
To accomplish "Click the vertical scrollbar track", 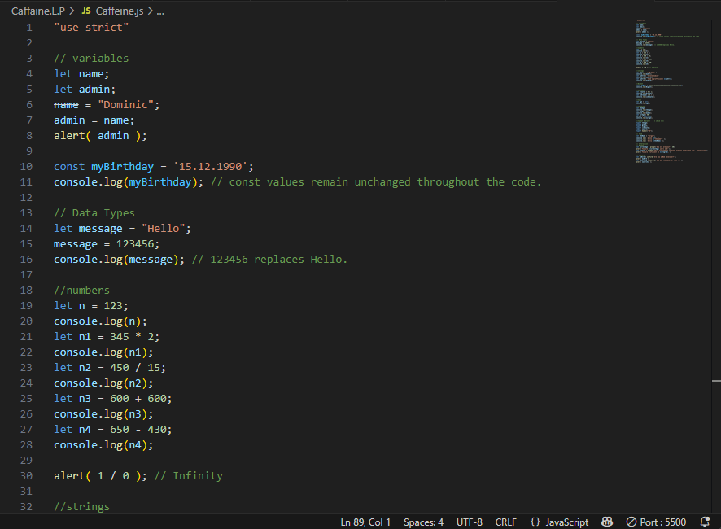I will pyautogui.click(x=716, y=244).
